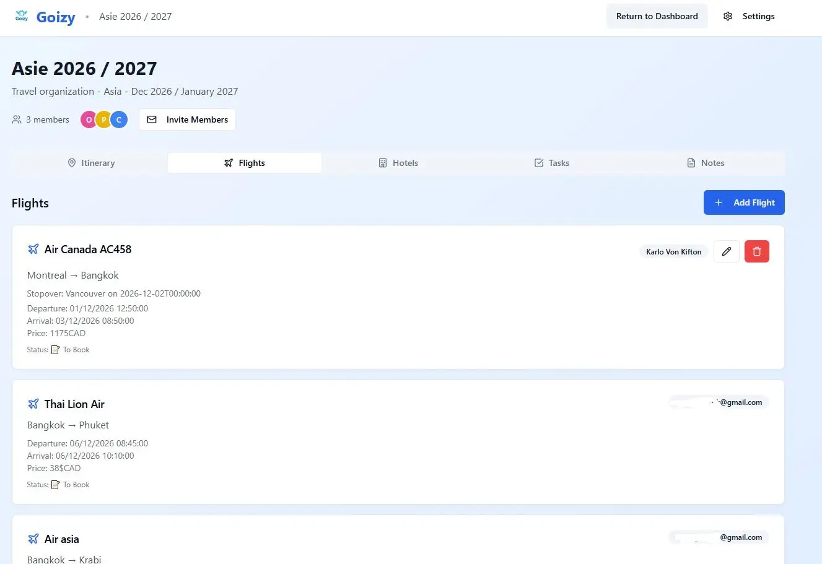The image size is (822, 564).
Task: Open Settings gear icon
Action: [728, 16]
